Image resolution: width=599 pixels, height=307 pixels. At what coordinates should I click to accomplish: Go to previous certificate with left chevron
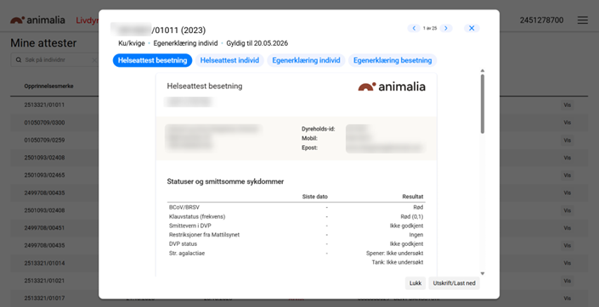pyautogui.click(x=414, y=28)
